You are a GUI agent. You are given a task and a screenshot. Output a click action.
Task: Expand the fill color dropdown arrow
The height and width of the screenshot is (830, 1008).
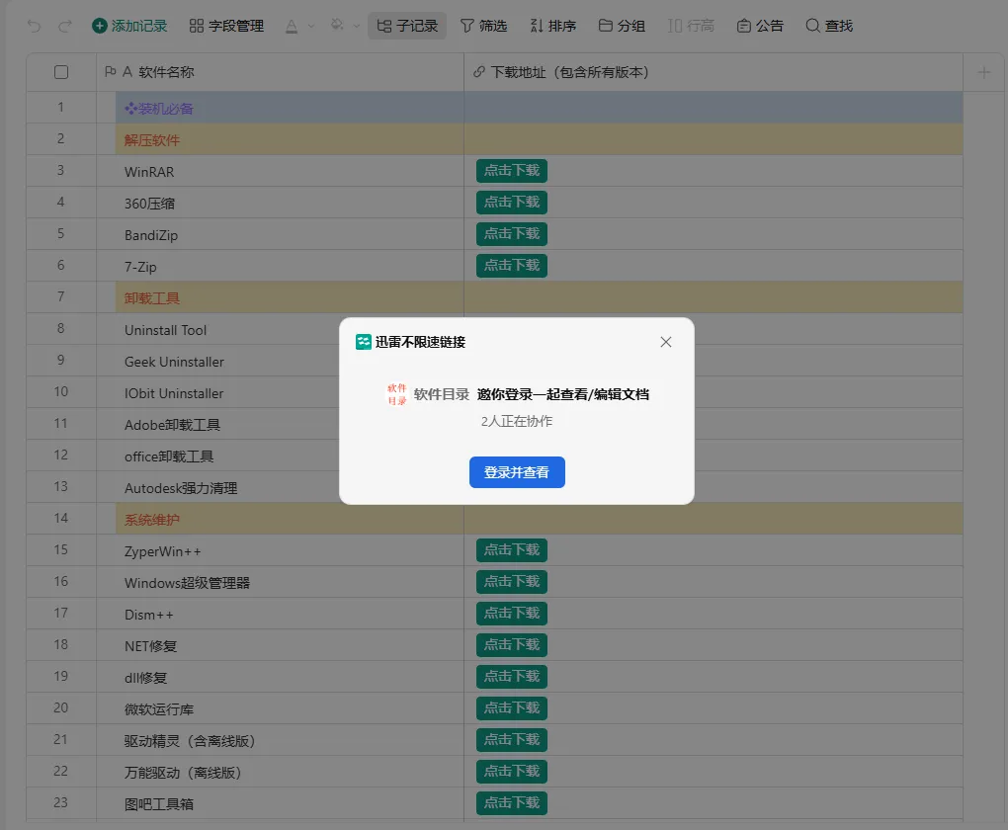[357, 27]
